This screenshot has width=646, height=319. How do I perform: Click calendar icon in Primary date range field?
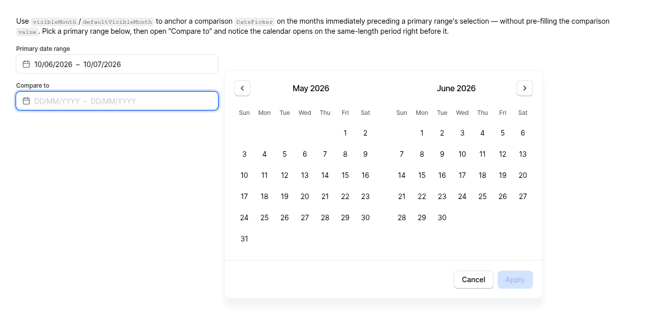click(26, 64)
